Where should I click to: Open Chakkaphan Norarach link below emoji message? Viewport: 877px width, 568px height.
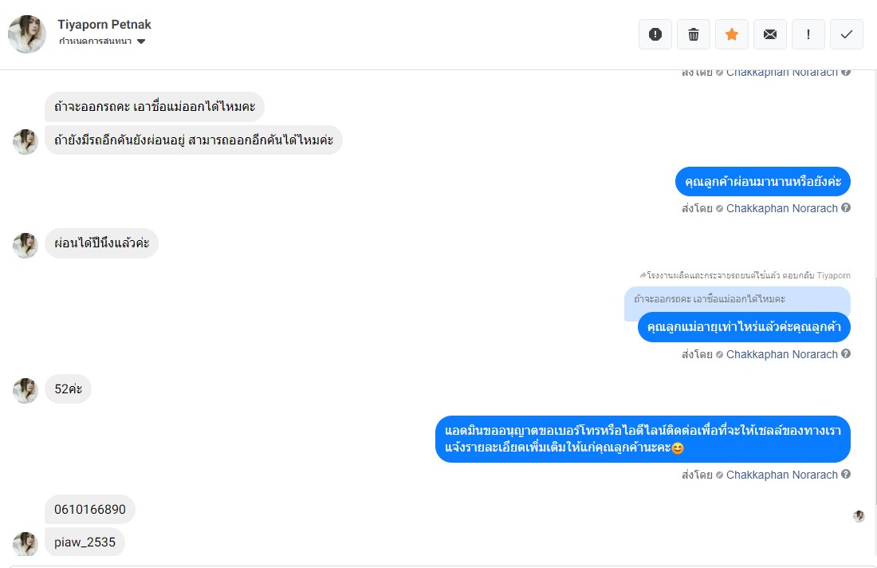[781, 475]
